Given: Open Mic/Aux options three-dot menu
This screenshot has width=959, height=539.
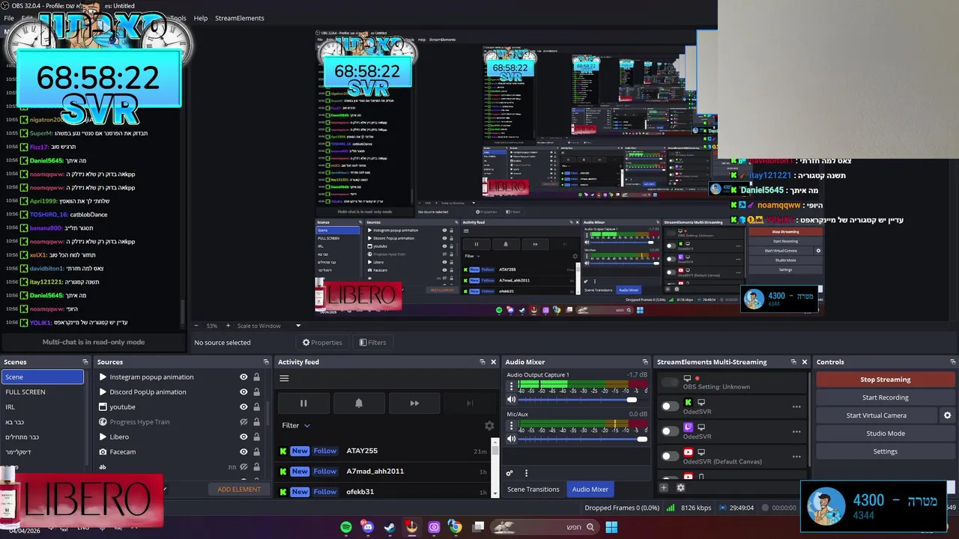Looking at the screenshot, I should [512, 426].
